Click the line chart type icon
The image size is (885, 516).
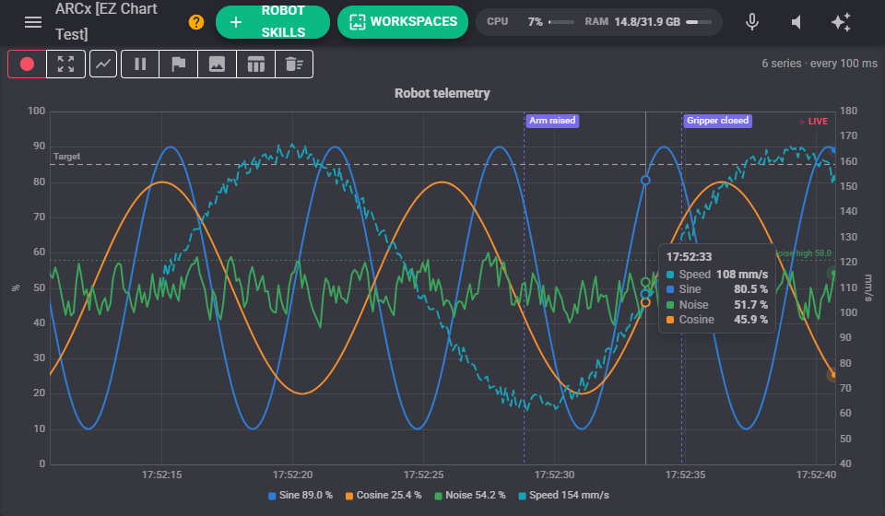(102, 64)
